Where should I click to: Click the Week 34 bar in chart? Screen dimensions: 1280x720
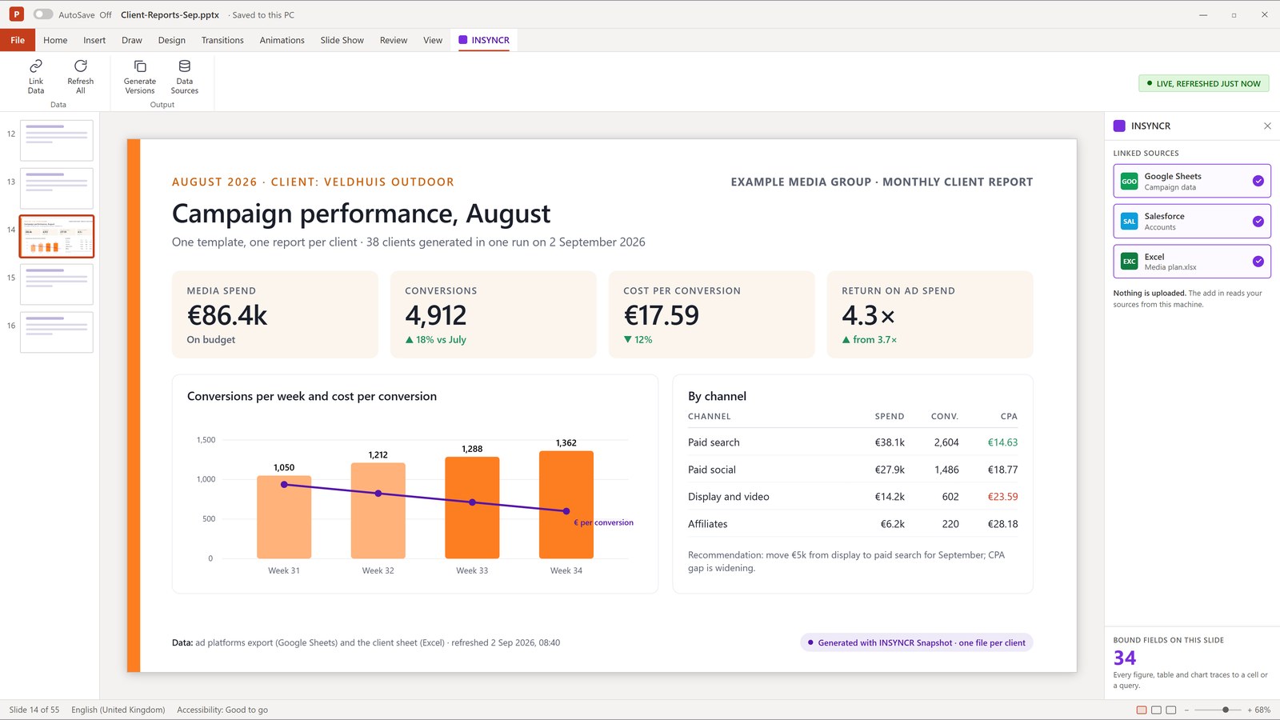(566, 504)
